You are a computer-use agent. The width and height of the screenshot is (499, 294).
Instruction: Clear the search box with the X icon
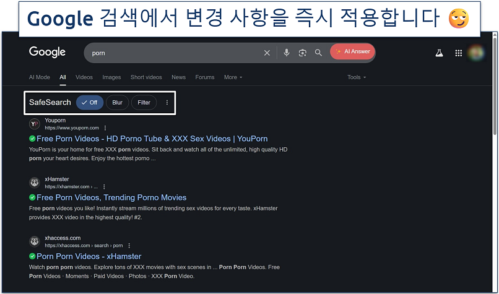[x=267, y=53]
